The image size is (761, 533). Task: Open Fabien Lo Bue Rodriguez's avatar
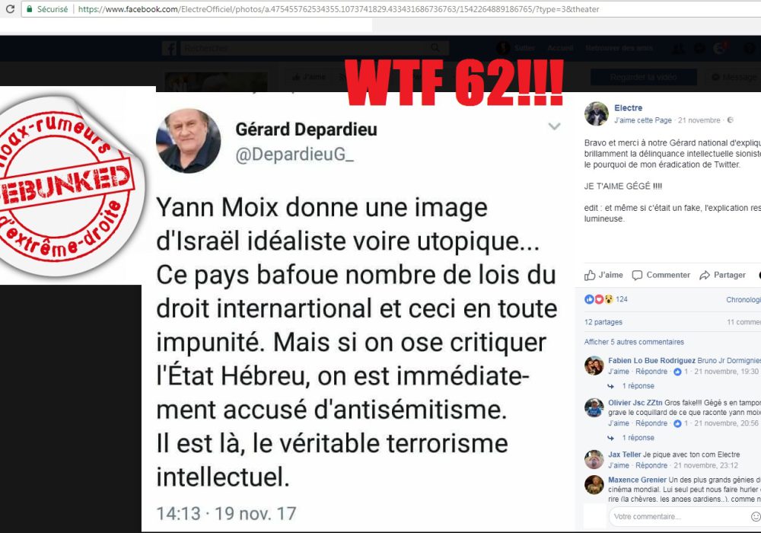pyautogui.click(x=594, y=365)
